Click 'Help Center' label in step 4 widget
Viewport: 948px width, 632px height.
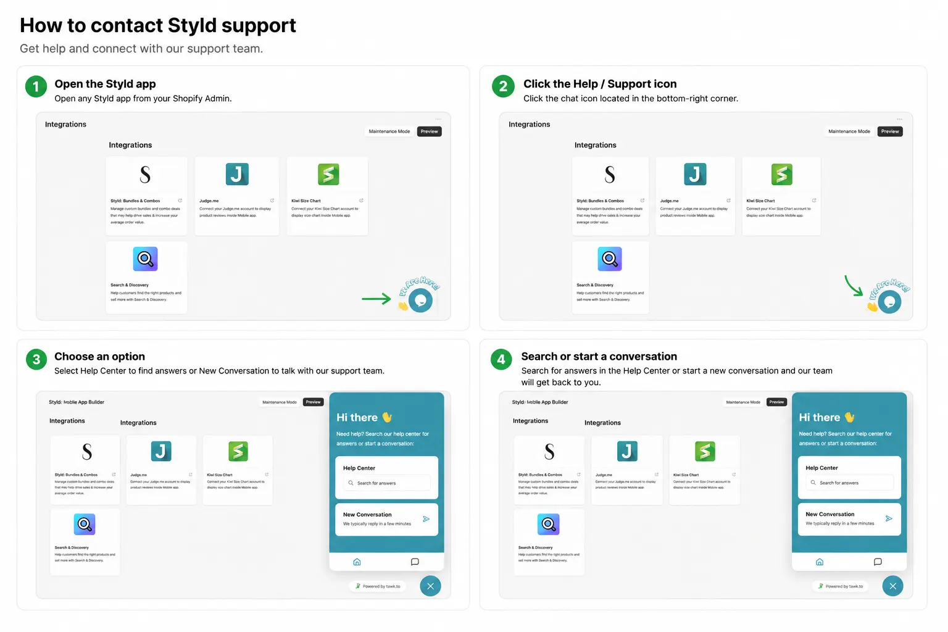[822, 468]
